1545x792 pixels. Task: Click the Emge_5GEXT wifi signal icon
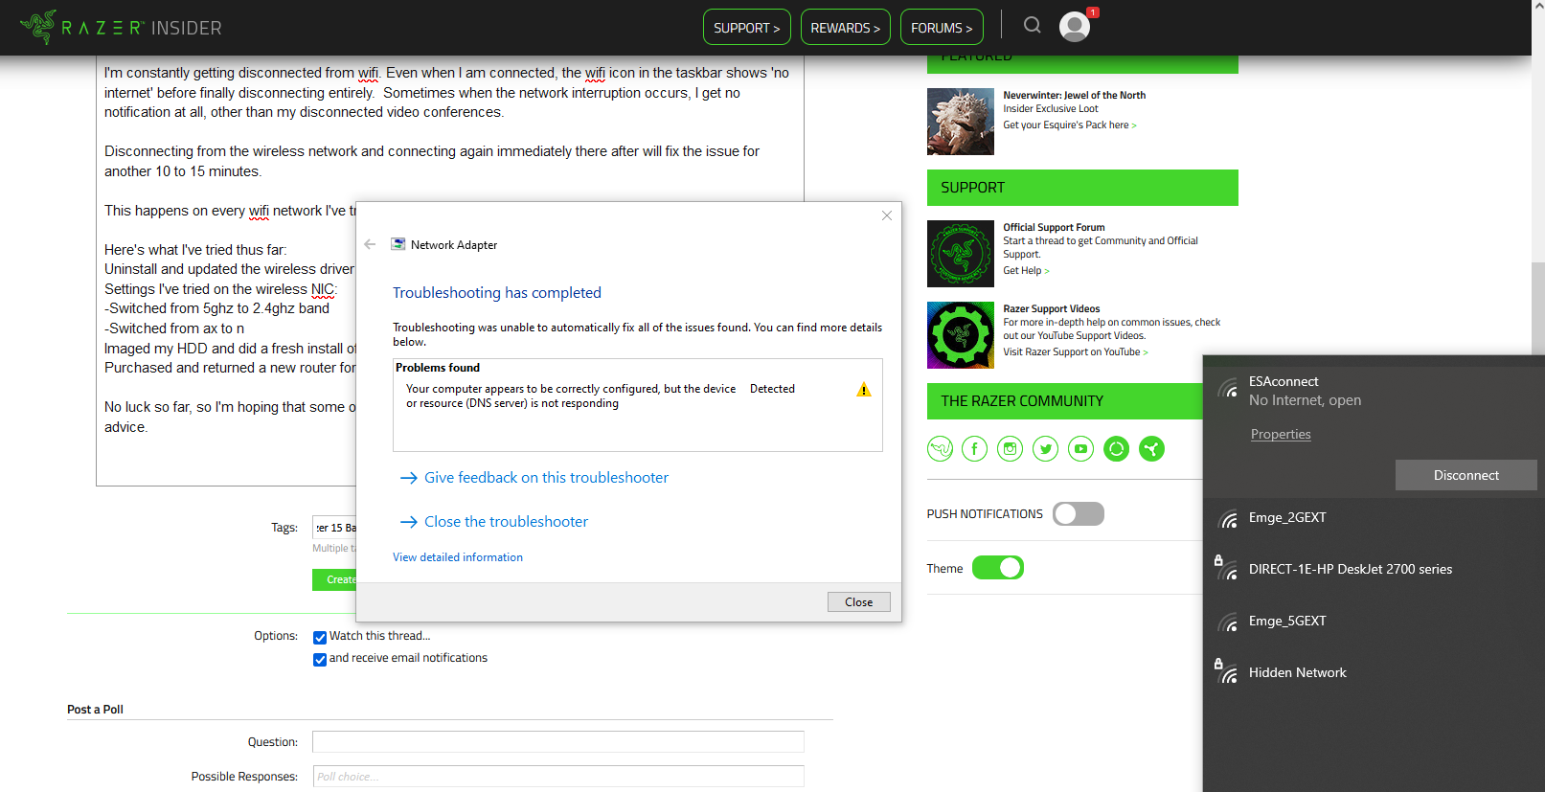[1227, 622]
